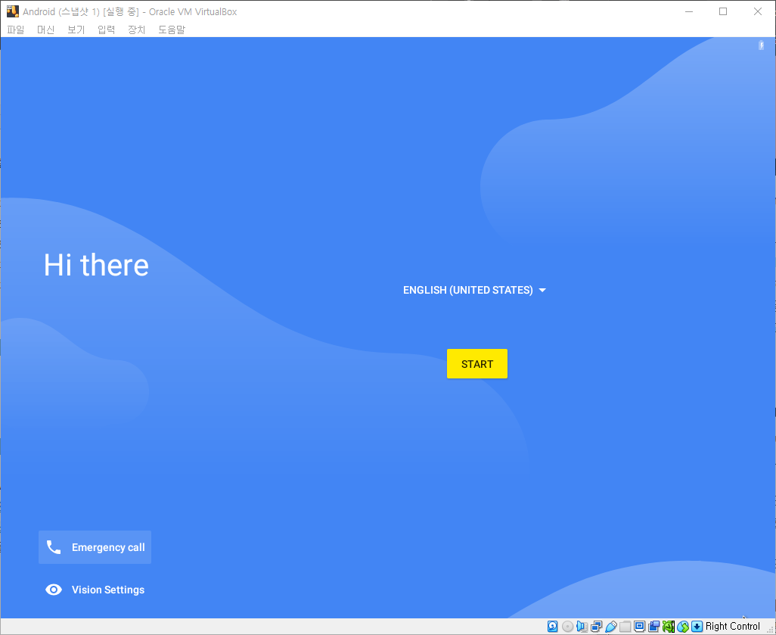Image resolution: width=776 pixels, height=635 pixels.
Task: Click the hard disk activity status icon
Action: [x=553, y=627]
